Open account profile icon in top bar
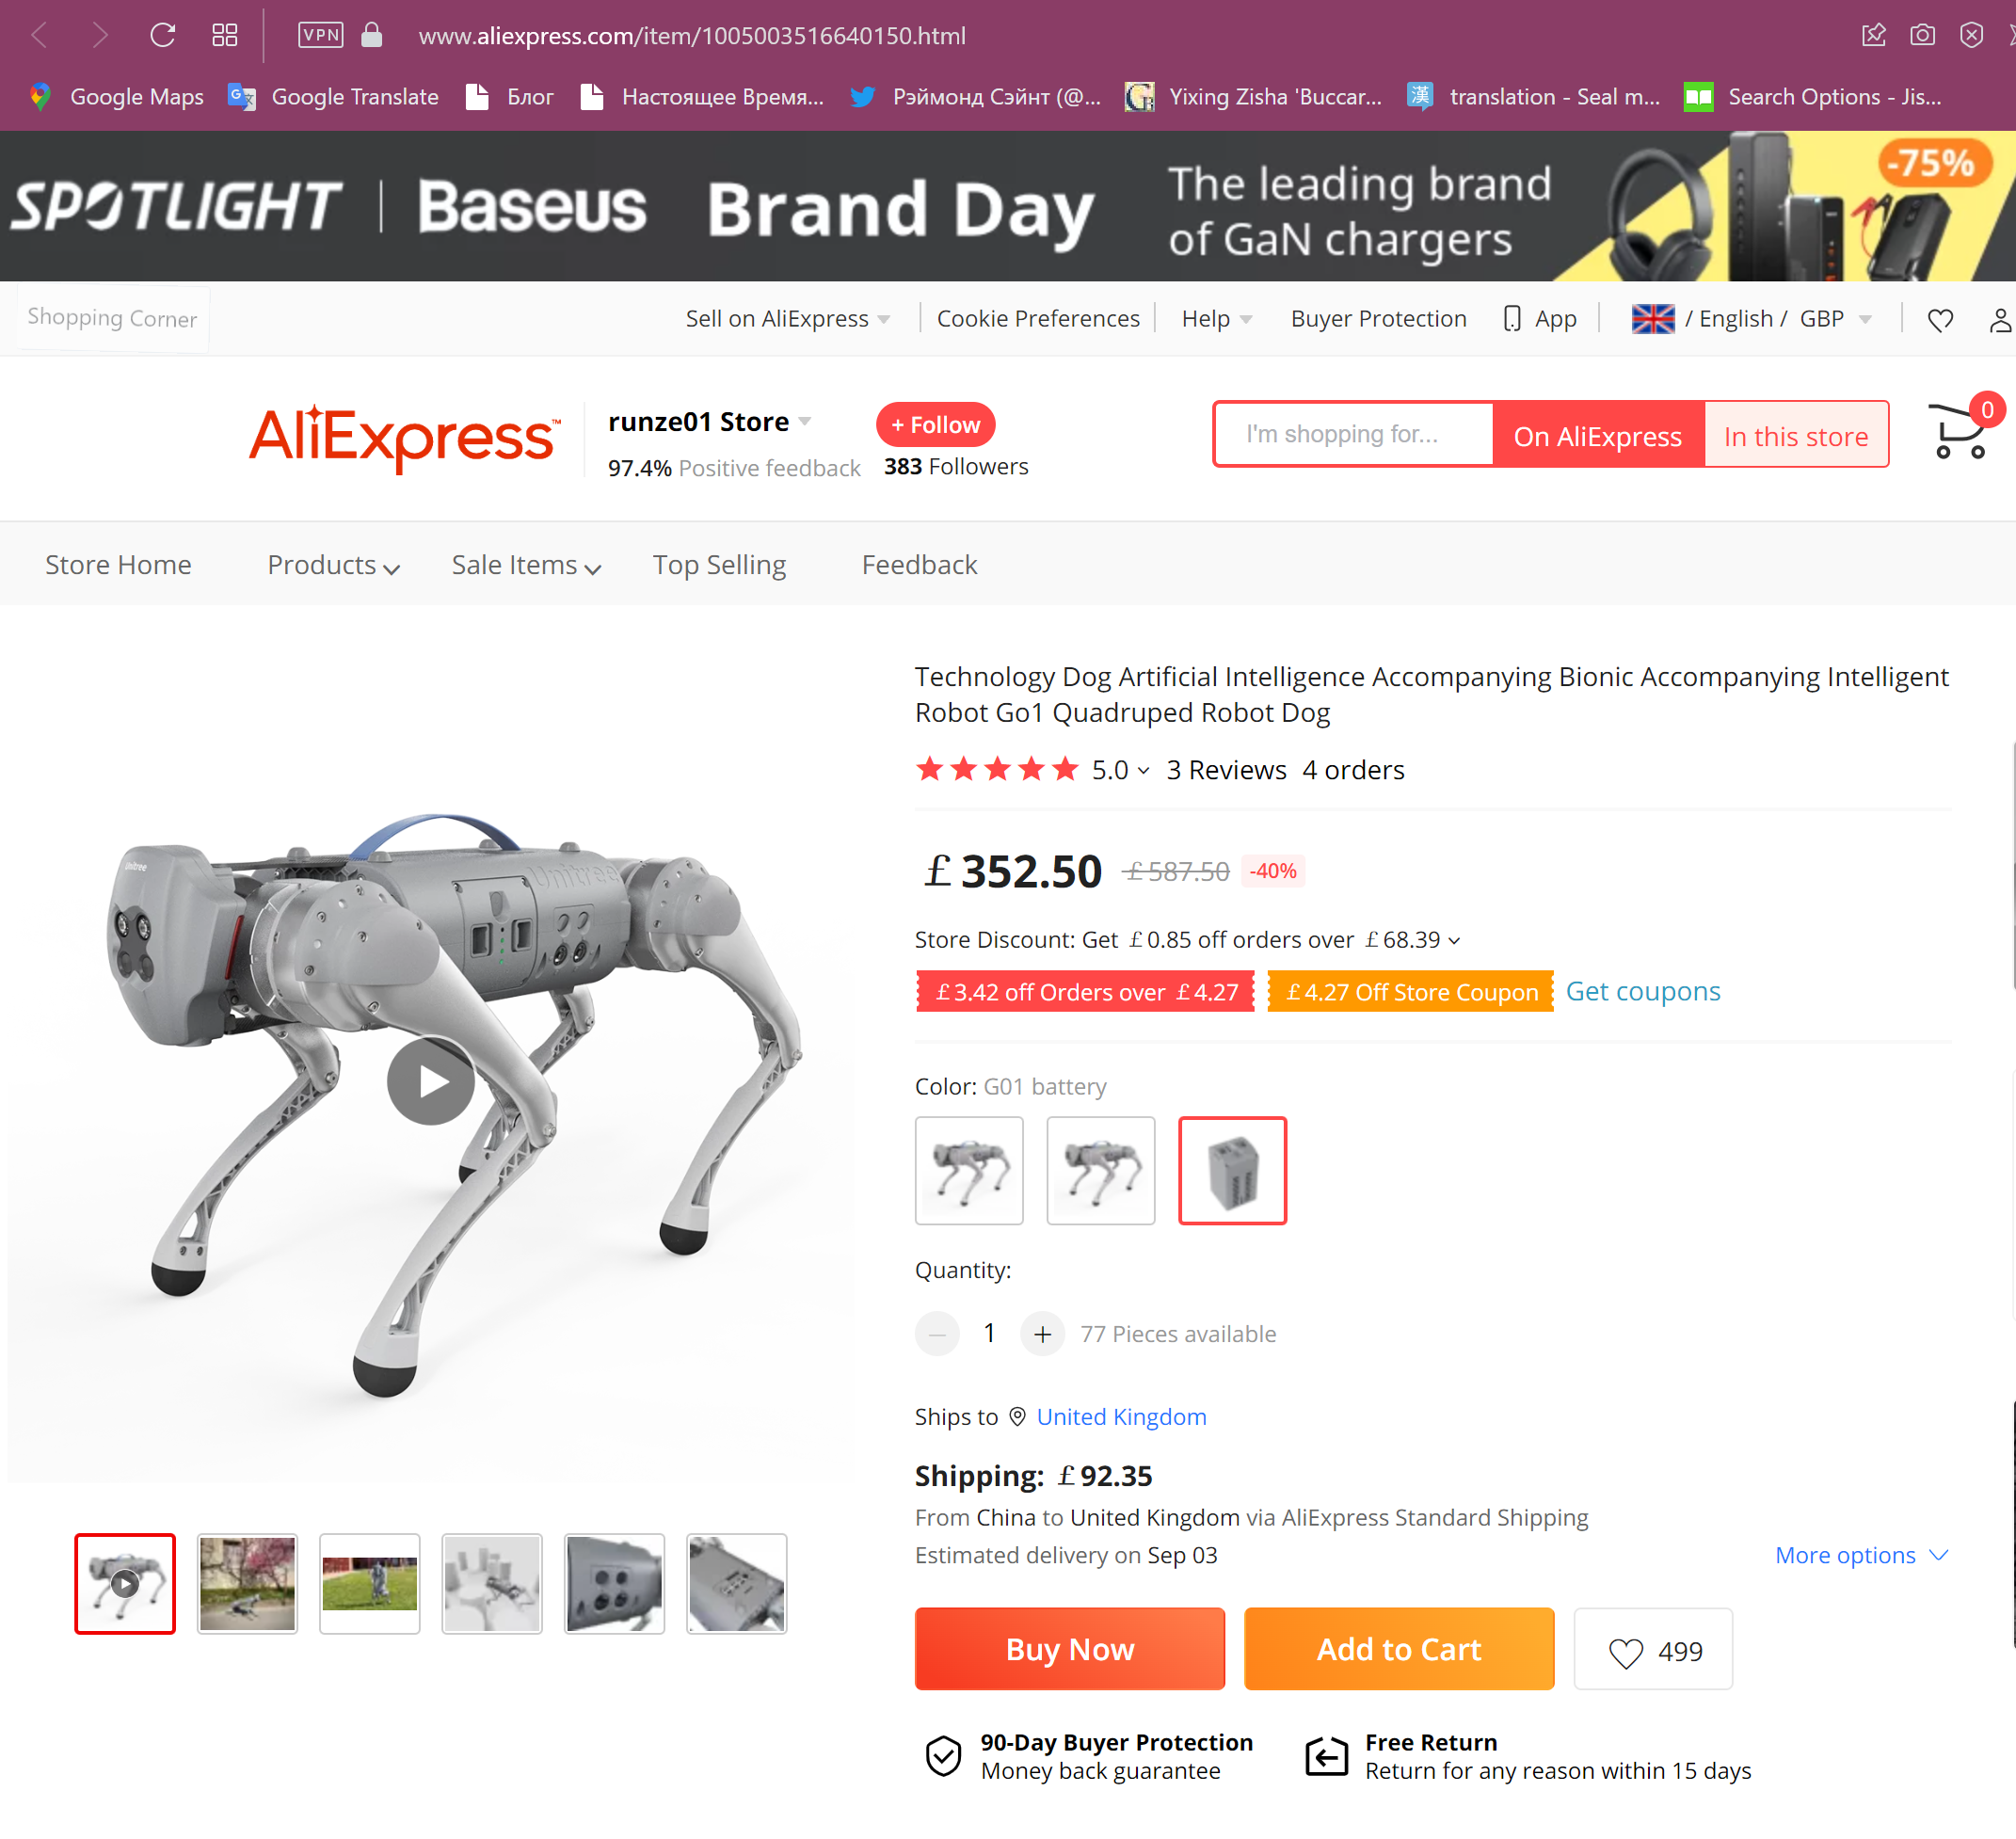The image size is (2016, 1839). tap(2000, 320)
